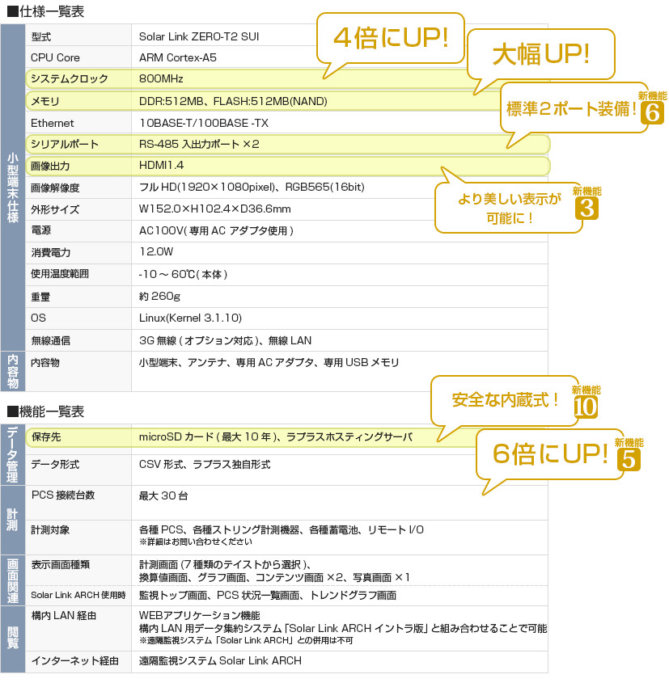Click the 画像出力 row label
The width and height of the screenshot is (669, 683).
(x=50, y=166)
